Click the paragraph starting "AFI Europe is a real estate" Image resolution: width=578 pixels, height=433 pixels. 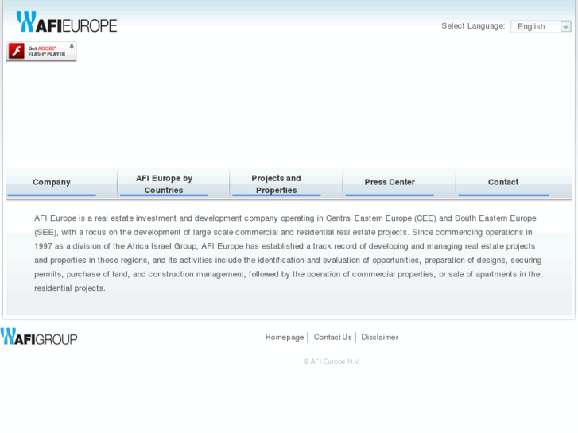click(x=288, y=253)
